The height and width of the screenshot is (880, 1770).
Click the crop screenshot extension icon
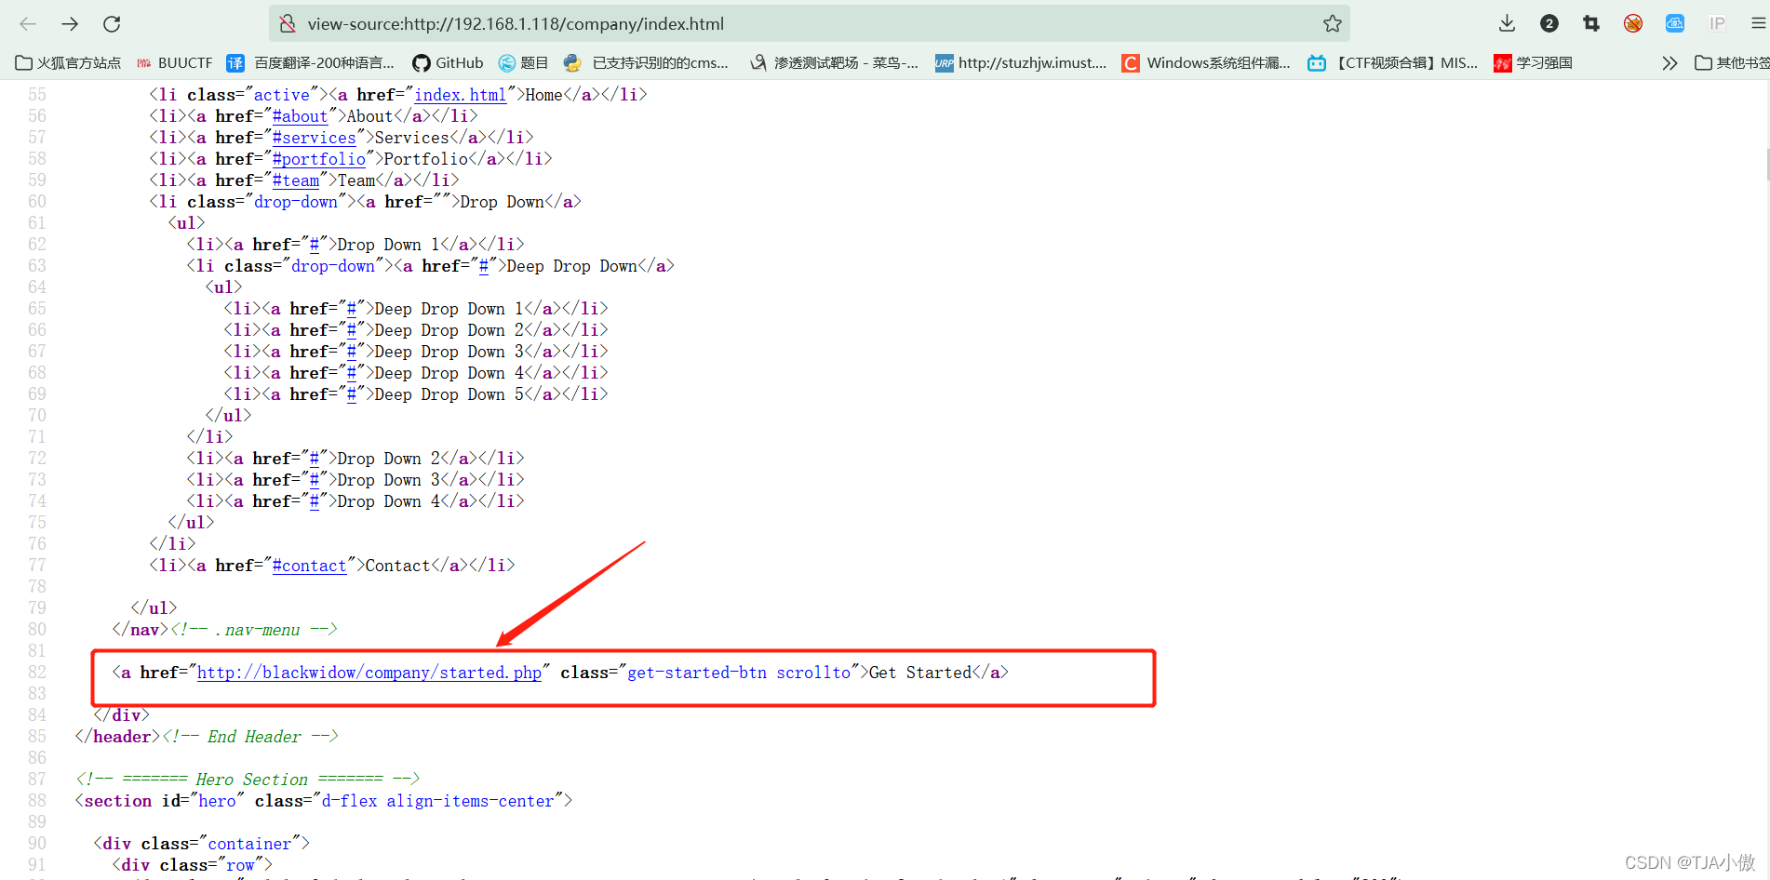(x=1591, y=24)
